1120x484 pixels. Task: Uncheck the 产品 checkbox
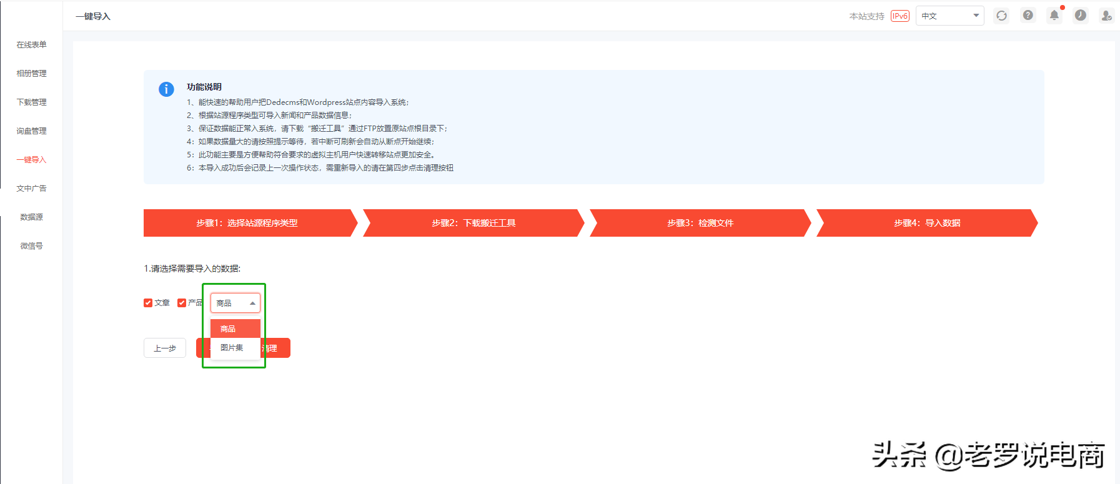(182, 303)
